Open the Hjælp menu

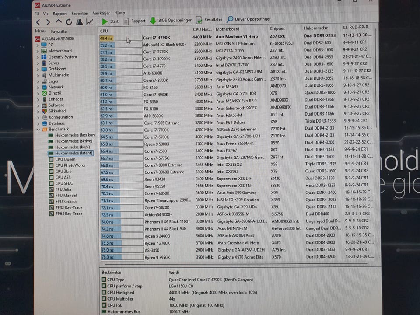[x=119, y=13]
